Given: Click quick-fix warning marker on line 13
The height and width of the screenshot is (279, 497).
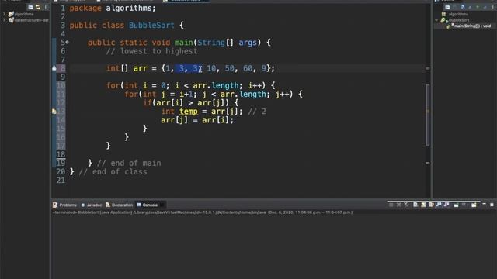Looking at the screenshot, I should [x=54, y=112].
